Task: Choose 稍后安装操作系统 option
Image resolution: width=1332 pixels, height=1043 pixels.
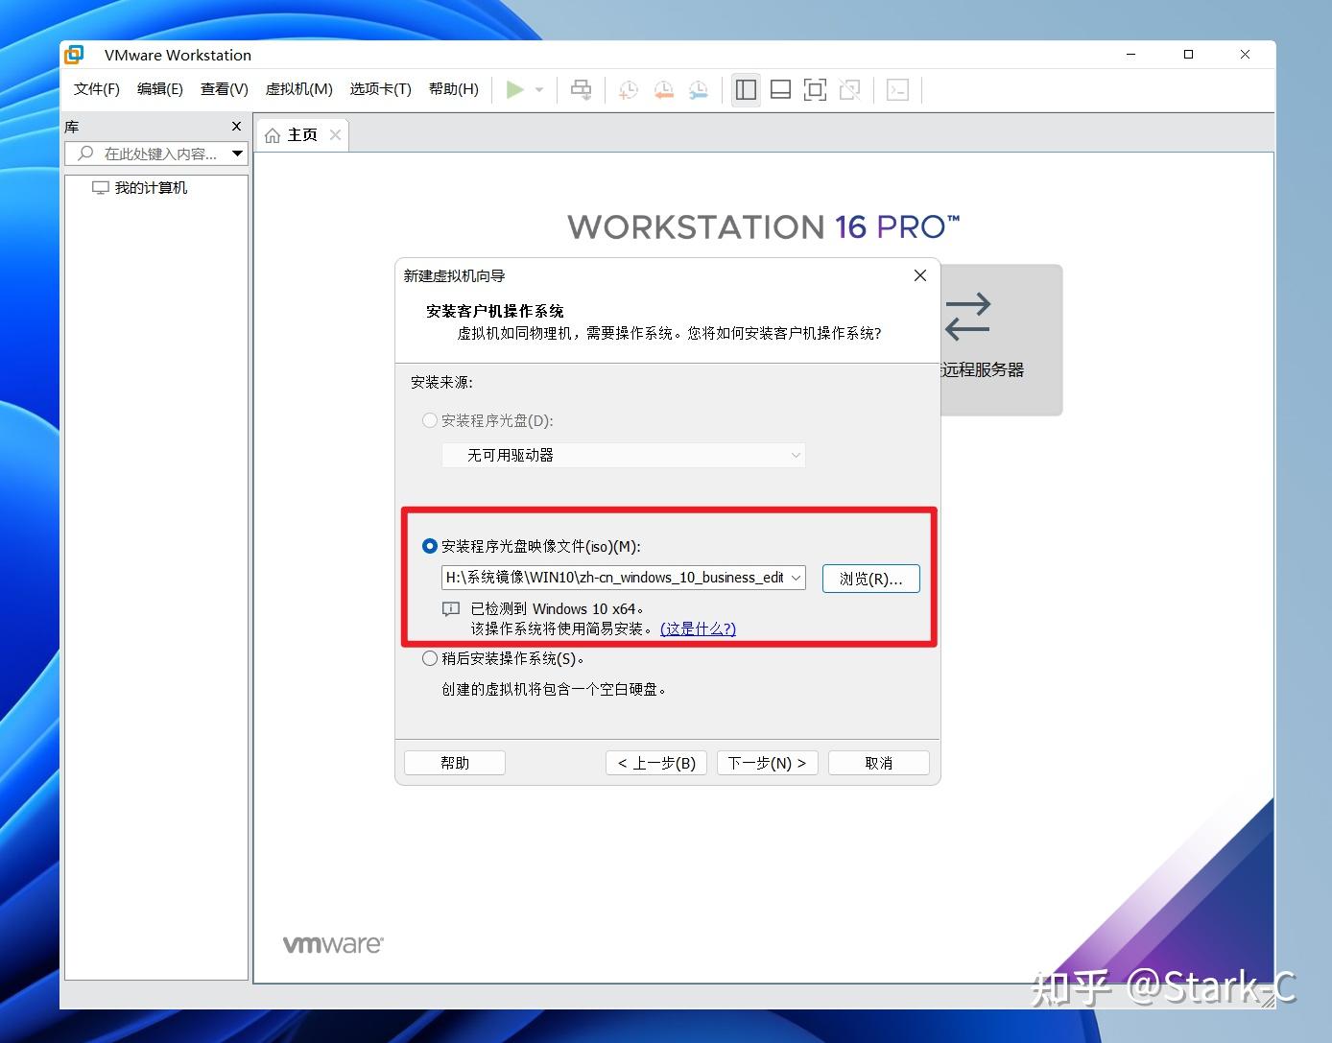Action: pos(429,658)
